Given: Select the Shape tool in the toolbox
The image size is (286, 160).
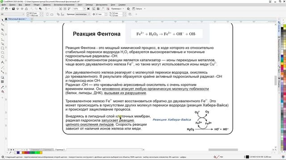Looking at the screenshot, I should coord(2,24).
